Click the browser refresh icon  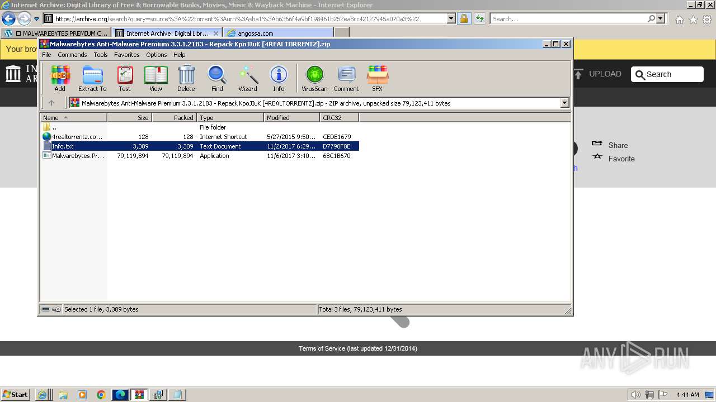479,18
